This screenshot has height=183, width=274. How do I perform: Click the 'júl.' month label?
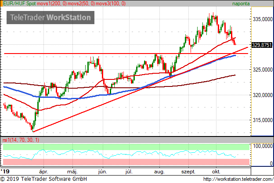coord(129,172)
